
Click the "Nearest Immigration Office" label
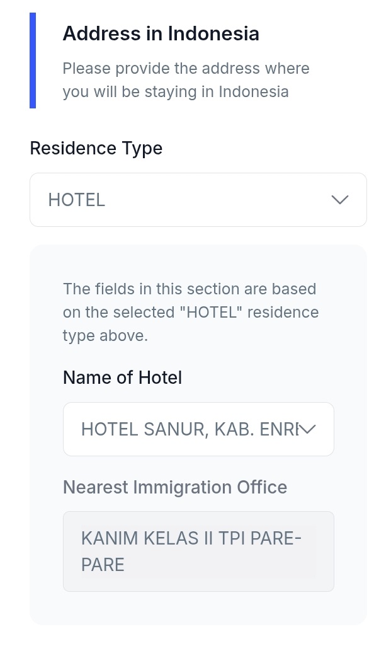174,487
